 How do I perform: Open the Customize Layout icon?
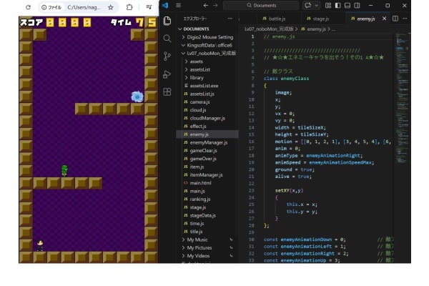click(328, 5)
